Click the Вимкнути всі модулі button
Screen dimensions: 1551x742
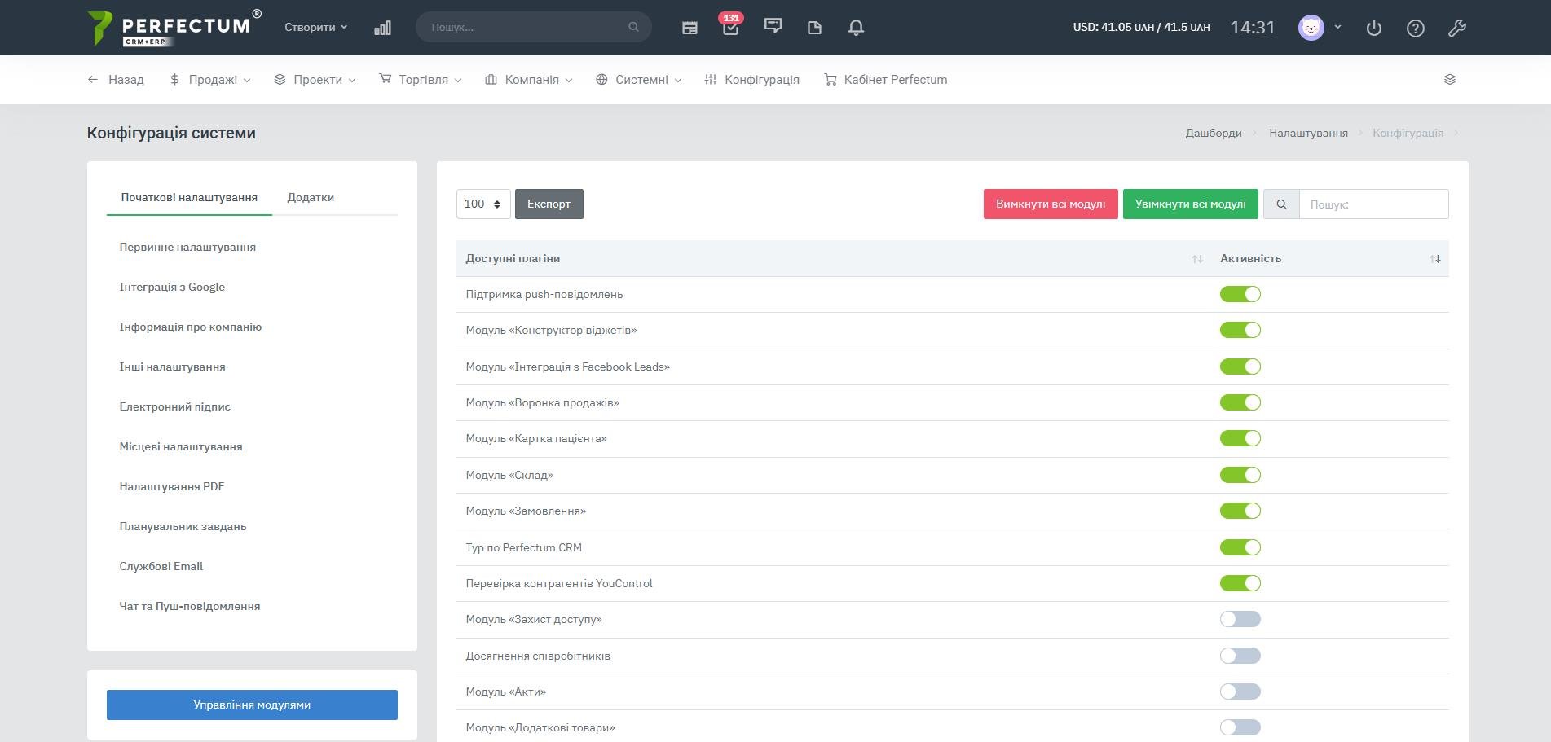point(1050,204)
